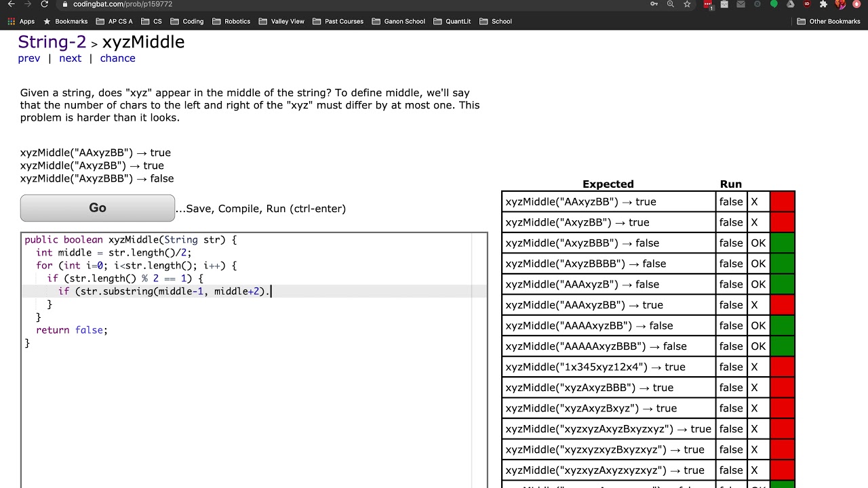The image size is (868, 488).
Task: Click the test cell xyzMiddle("xyzxyzAxyzxyzxyz") → true
Action: [609, 470]
